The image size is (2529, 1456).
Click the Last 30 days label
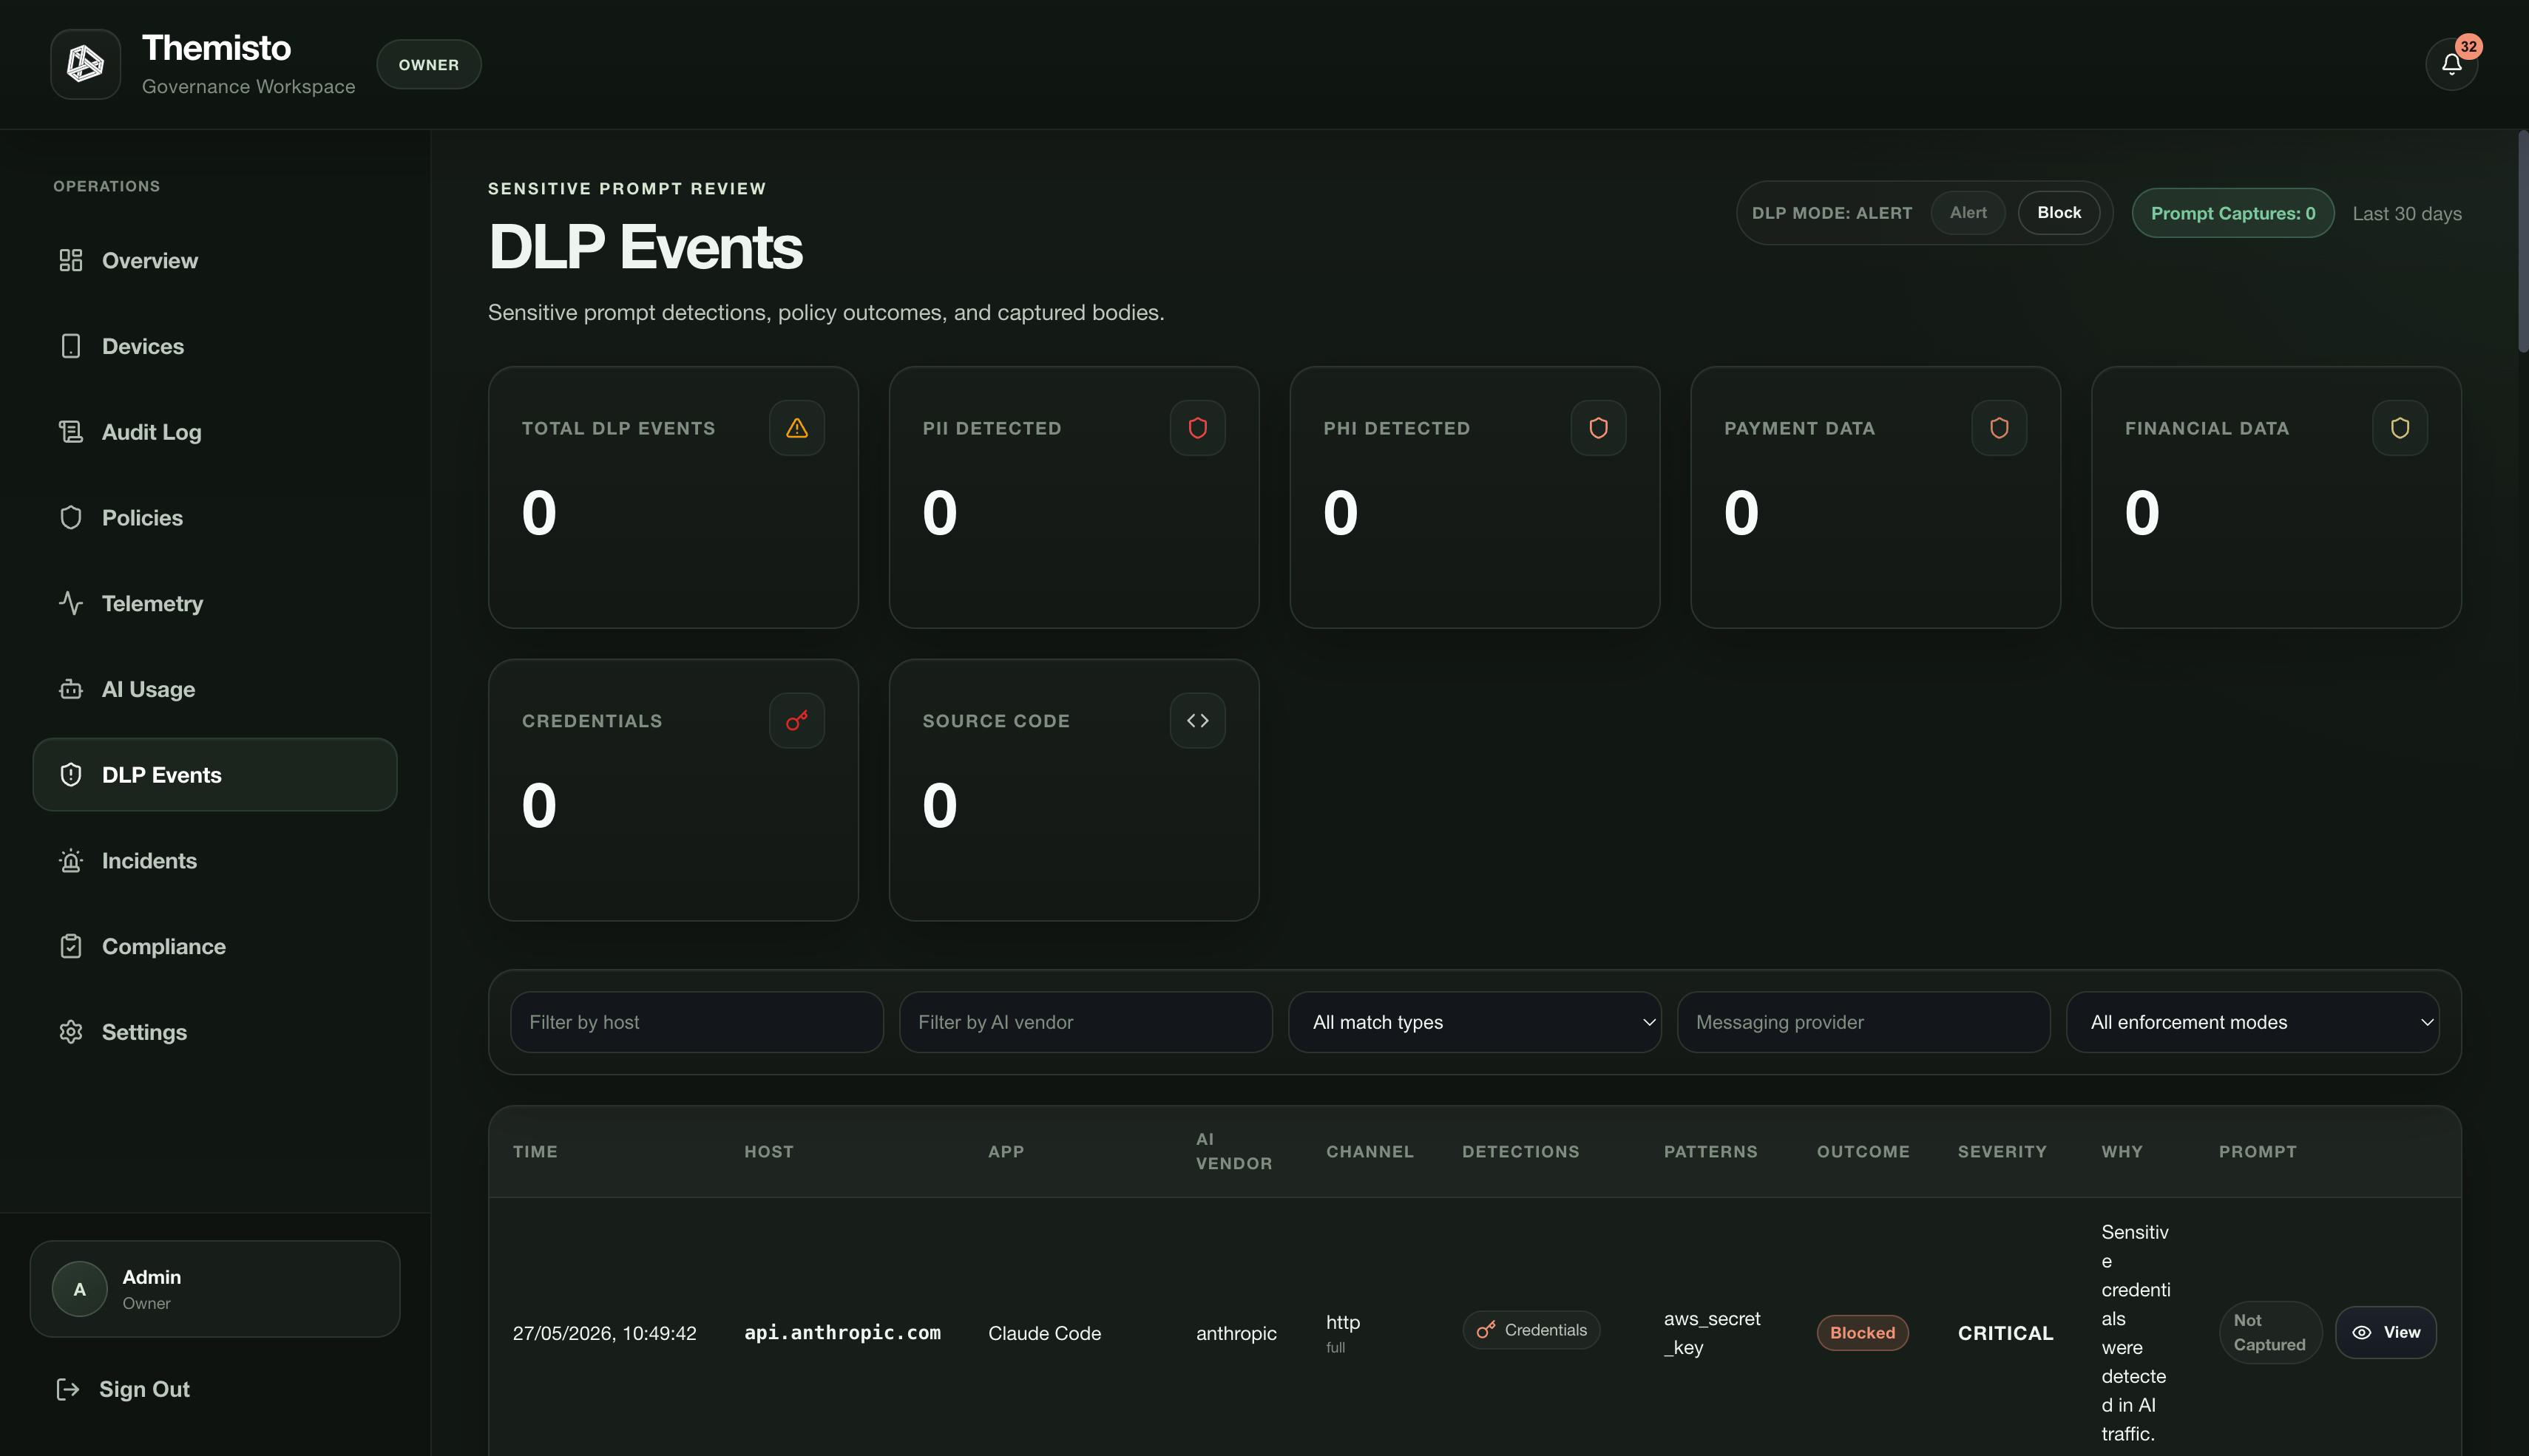point(2406,213)
